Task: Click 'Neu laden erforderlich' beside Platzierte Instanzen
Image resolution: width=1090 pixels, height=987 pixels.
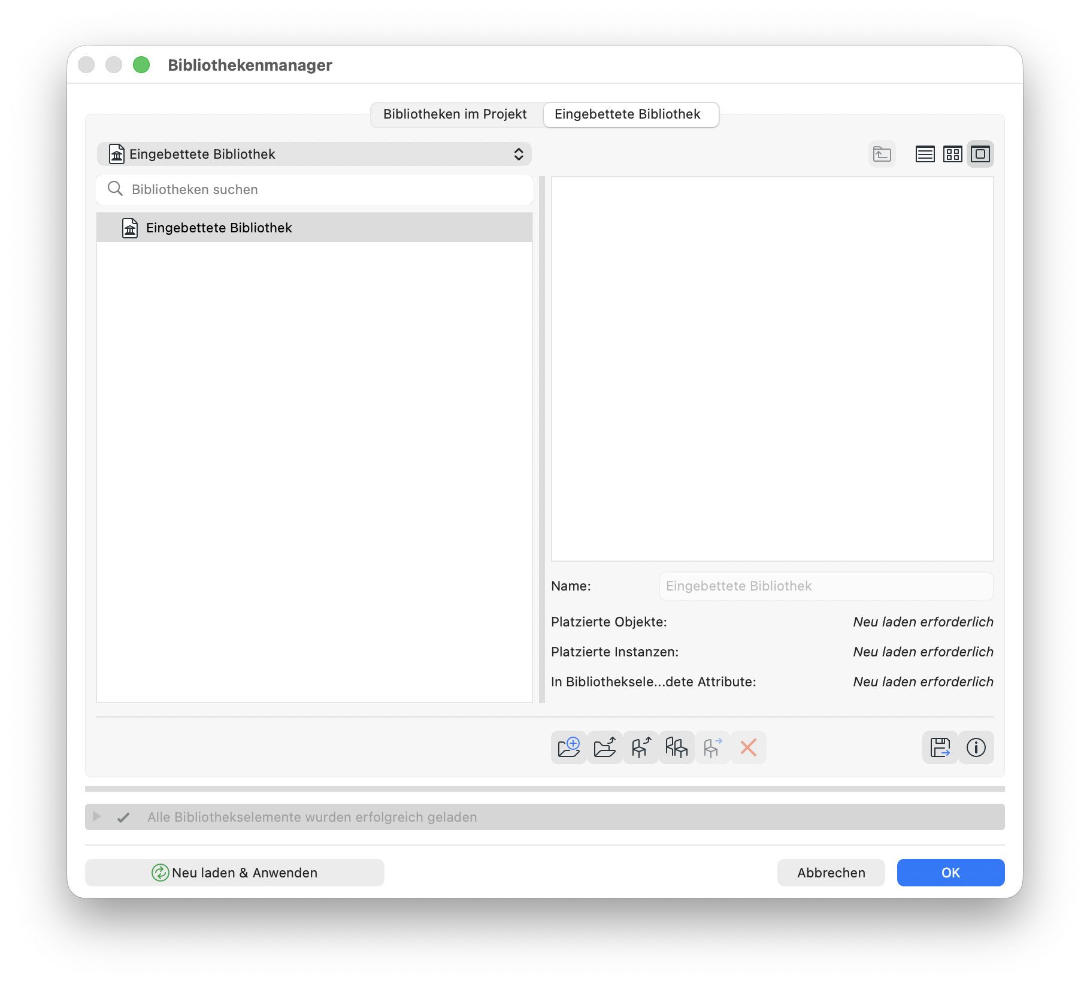Action: [924, 652]
